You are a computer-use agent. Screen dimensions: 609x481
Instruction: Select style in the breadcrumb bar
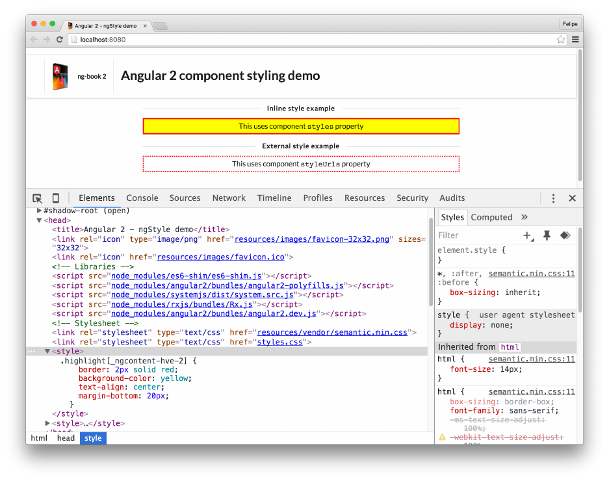click(93, 438)
